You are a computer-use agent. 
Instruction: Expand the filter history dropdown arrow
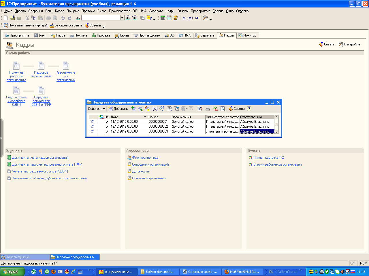187,109
